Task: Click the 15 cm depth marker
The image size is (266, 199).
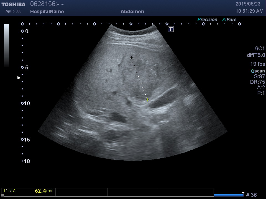Action: click(25, 140)
